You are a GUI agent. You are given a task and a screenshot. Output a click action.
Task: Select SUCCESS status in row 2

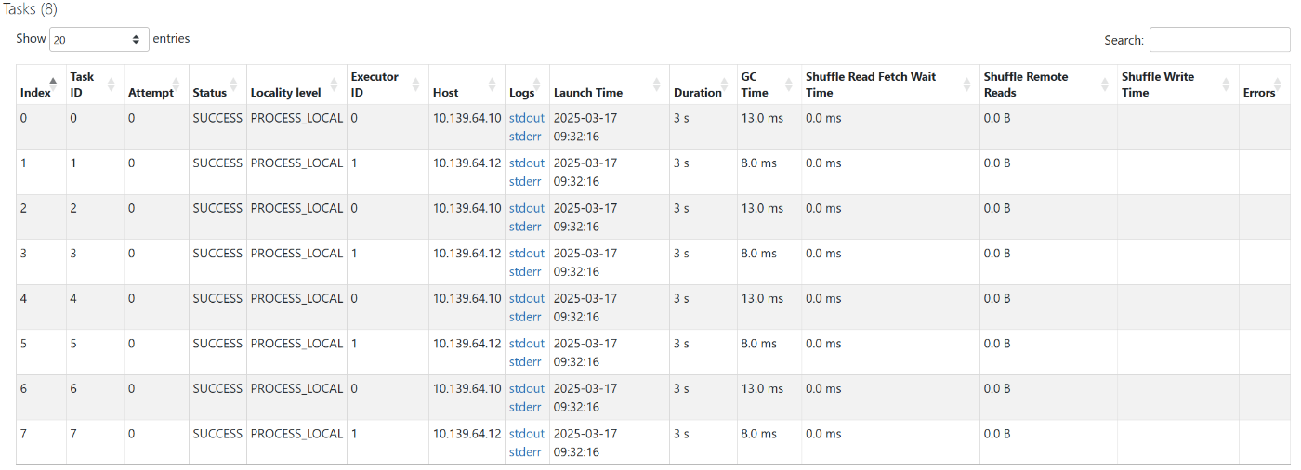(x=217, y=208)
